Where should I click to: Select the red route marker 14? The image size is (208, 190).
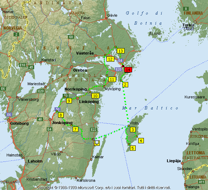point(128,70)
